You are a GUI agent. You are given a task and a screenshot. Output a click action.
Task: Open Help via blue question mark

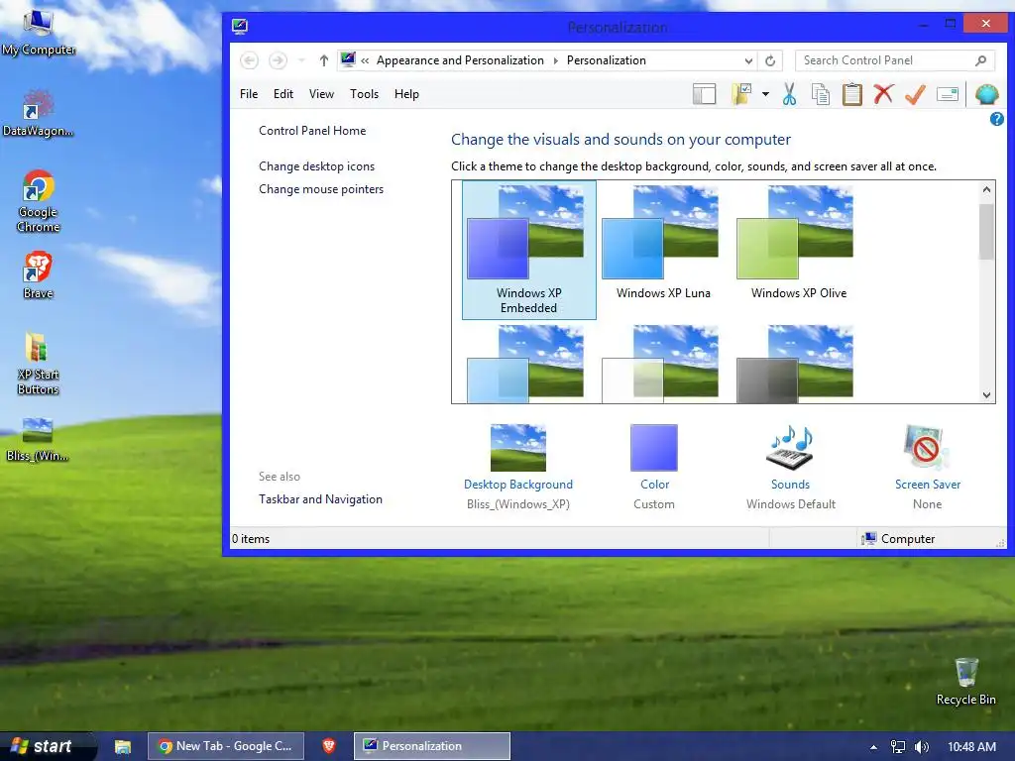pos(997,119)
